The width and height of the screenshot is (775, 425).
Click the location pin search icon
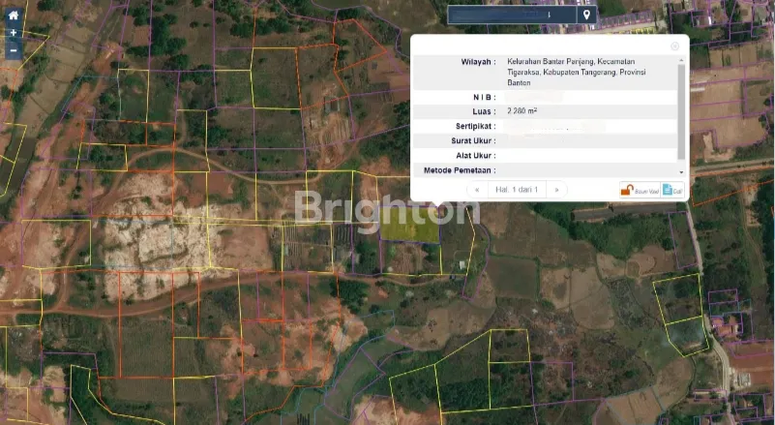point(585,15)
